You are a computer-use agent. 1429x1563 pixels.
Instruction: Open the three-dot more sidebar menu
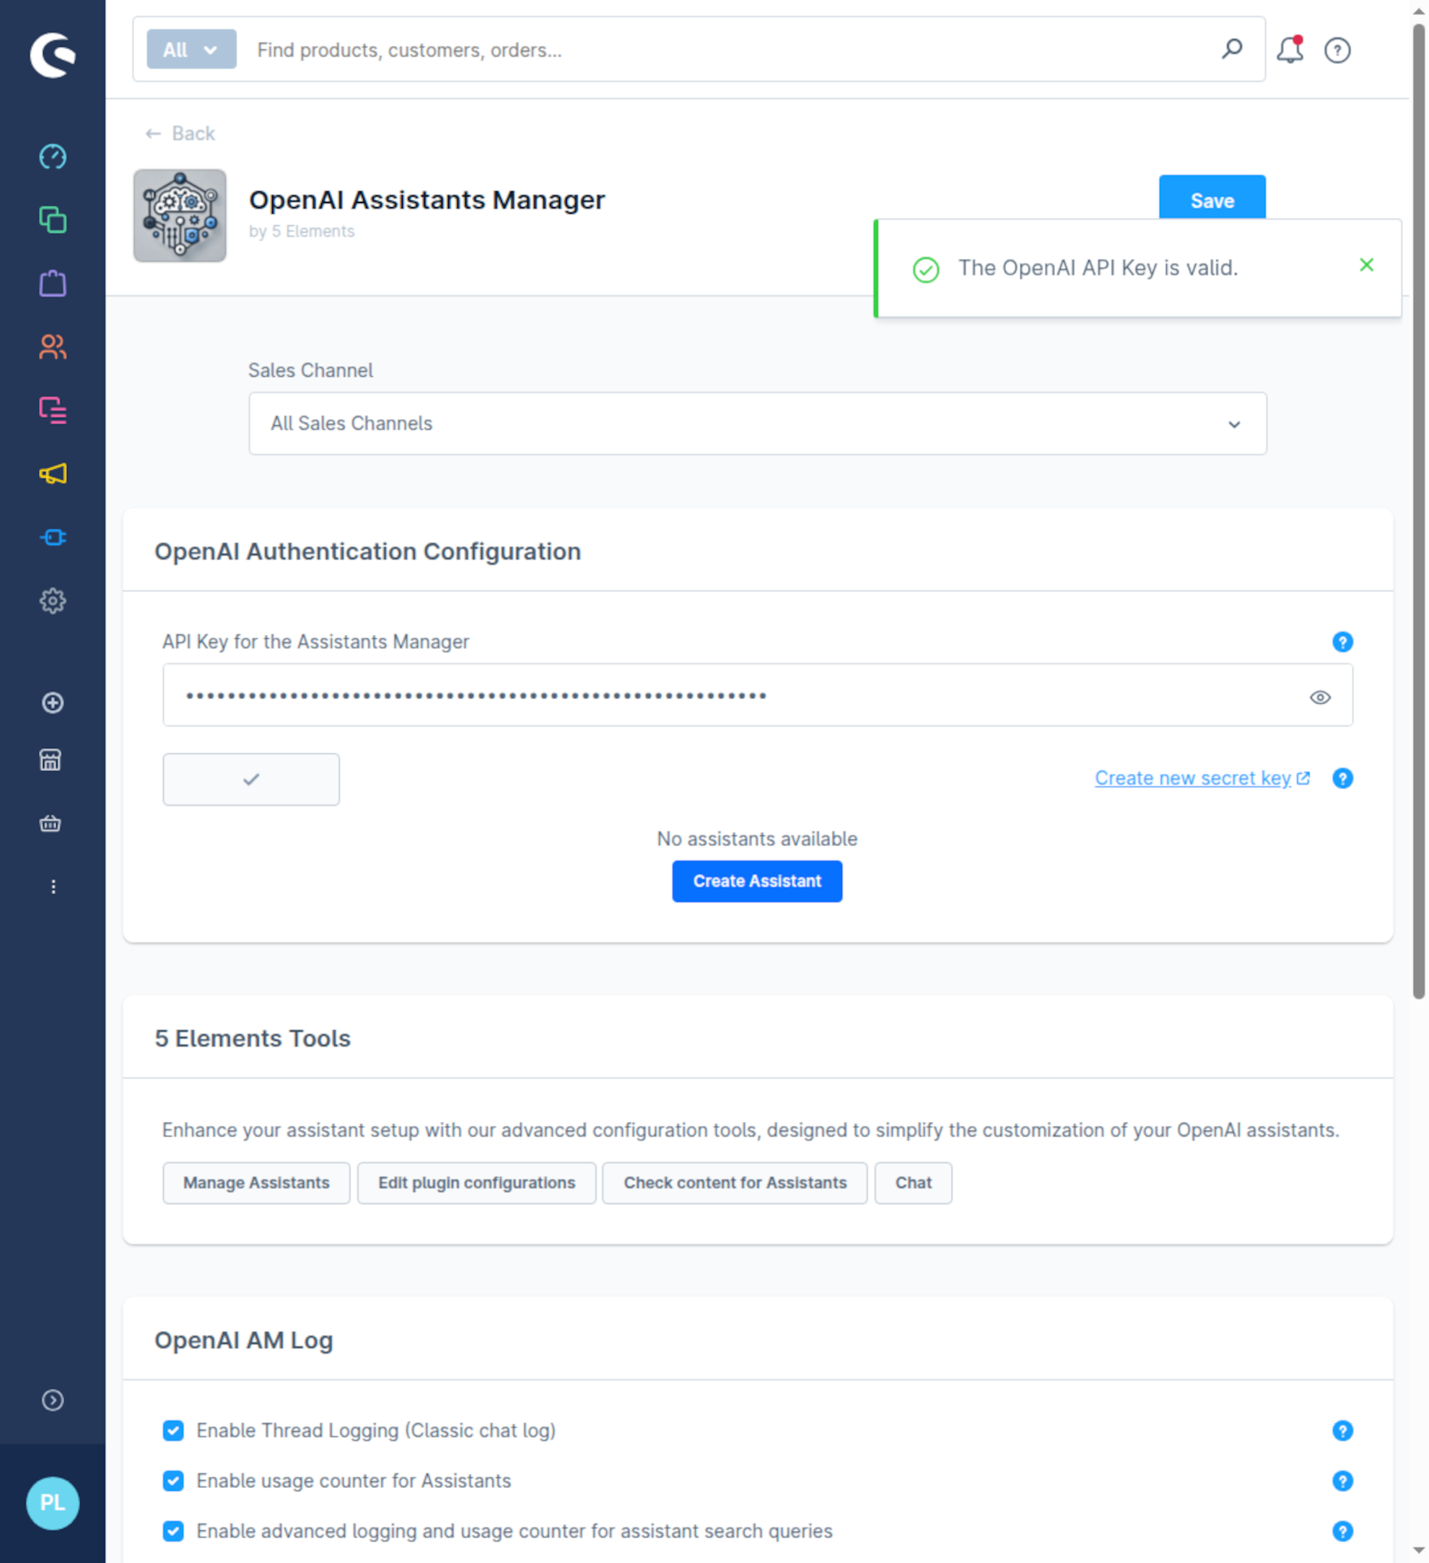(x=53, y=887)
